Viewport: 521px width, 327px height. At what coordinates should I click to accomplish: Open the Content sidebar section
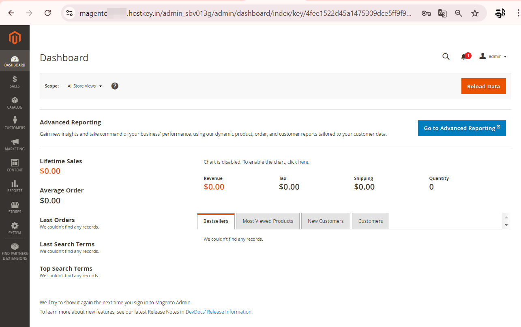pos(15,165)
